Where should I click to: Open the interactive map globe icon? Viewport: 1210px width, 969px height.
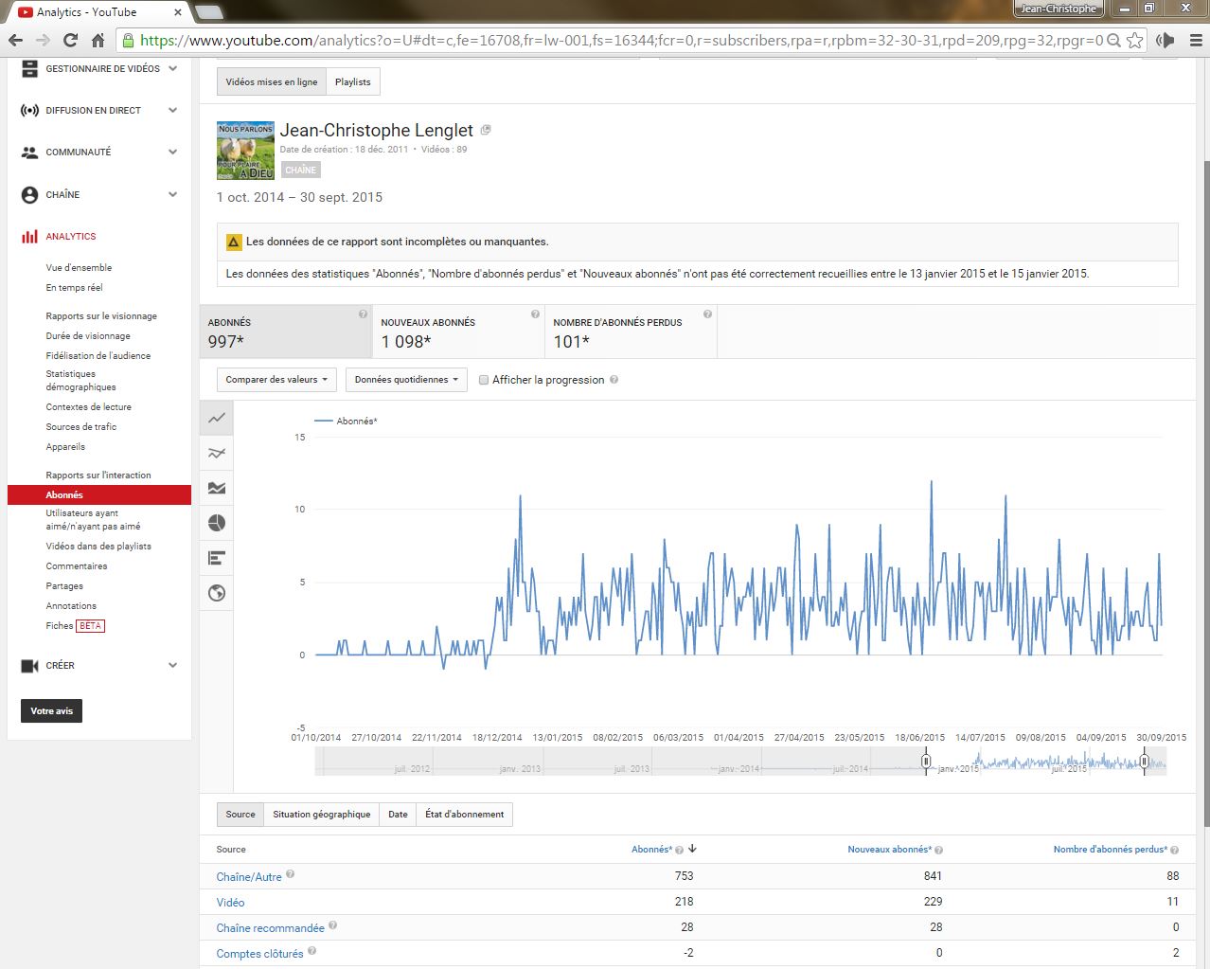[217, 593]
